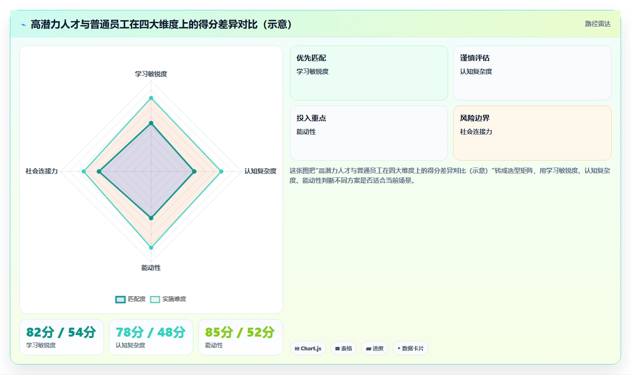Click the 匹配度 legend color box
Screen dimensions: 631x375
[x=120, y=299]
